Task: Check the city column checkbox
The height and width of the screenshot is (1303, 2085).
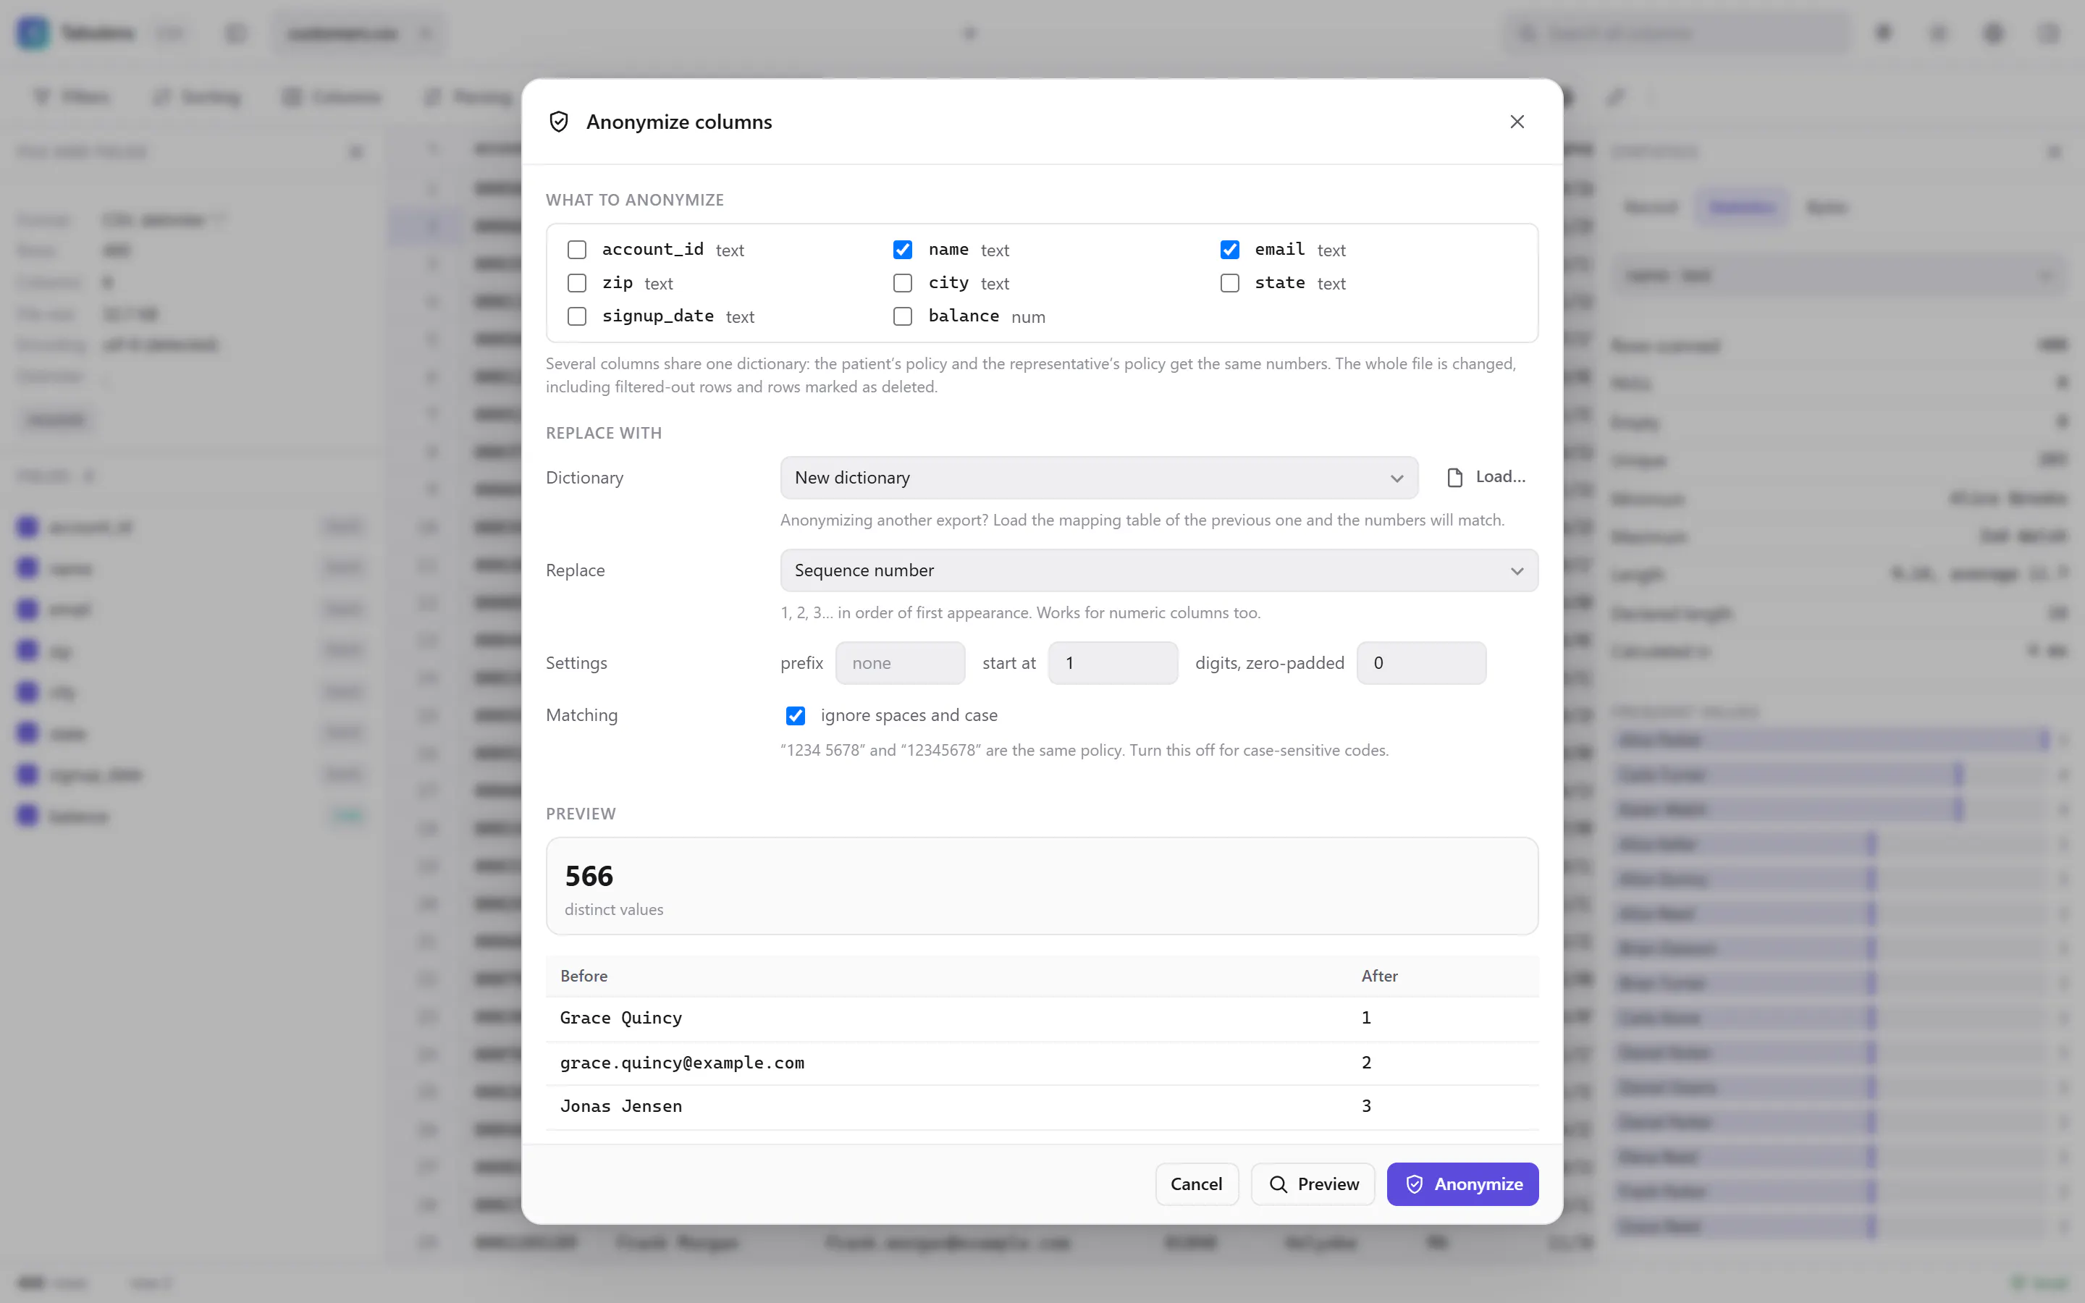Action: tap(902, 284)
